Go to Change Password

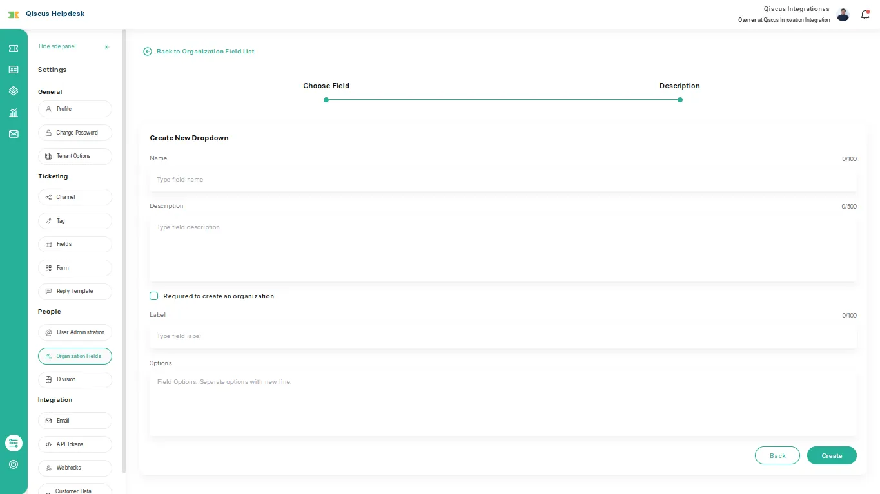tap(75, 133)
